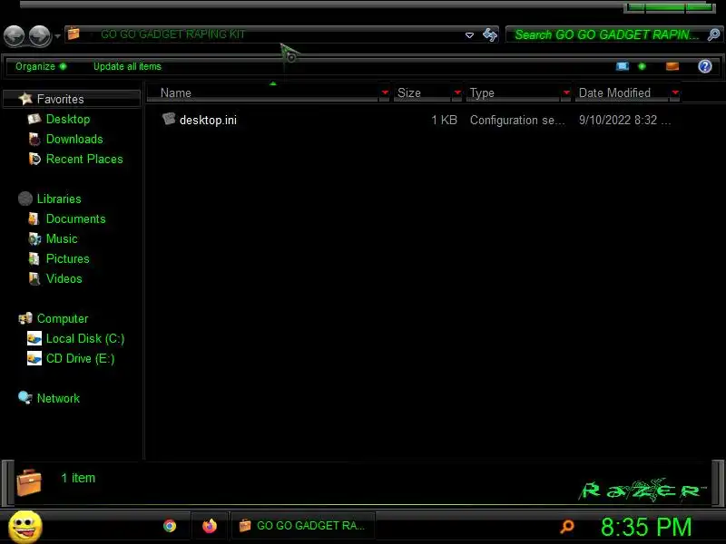This screenshot has width=726, height=544.
Task: Open Firefox from the taskbar
Action: [x=210, y=526]
